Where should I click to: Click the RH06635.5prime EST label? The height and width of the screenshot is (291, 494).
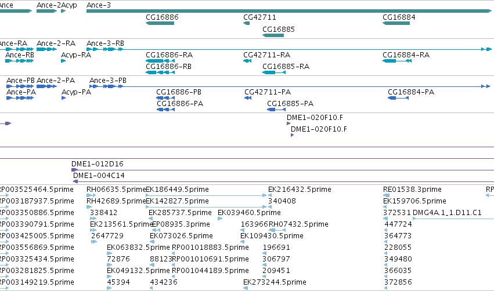[116, 190]
